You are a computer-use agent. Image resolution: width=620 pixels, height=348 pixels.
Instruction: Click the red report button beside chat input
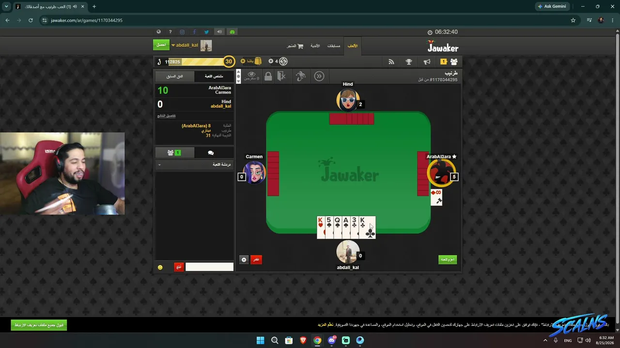[179, 267]
